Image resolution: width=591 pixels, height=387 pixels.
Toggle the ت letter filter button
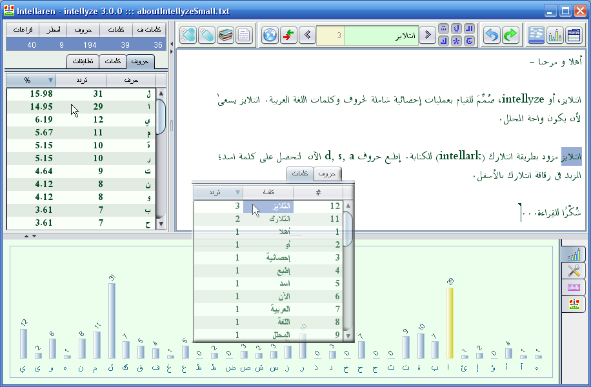click(444, 28)
